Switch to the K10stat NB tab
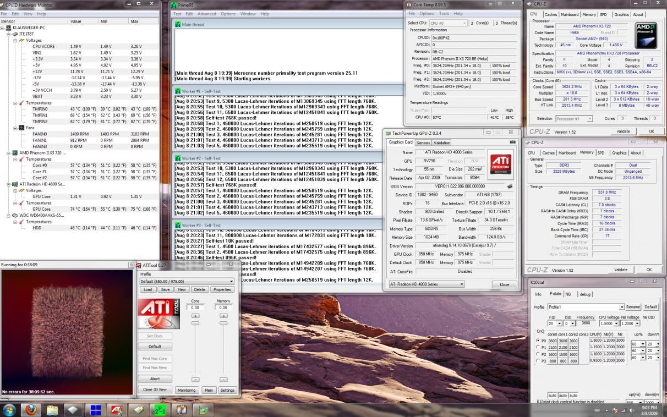667x417 pixels. coord(568,294)
